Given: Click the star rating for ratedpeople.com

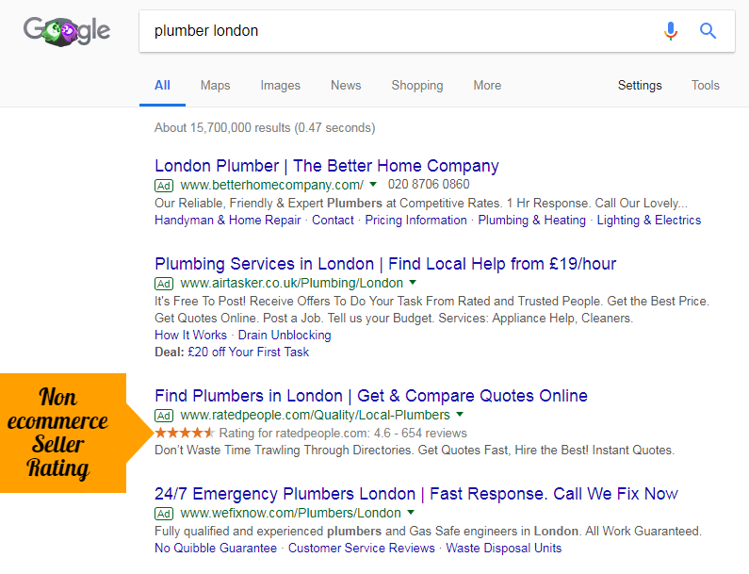Looking at the screenshot, I should (185, 433).
